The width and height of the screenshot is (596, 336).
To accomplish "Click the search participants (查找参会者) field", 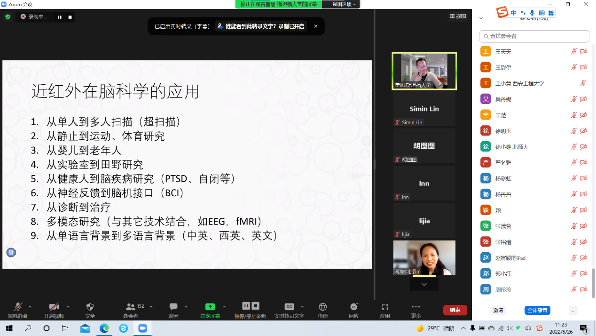I will [534, 36].
